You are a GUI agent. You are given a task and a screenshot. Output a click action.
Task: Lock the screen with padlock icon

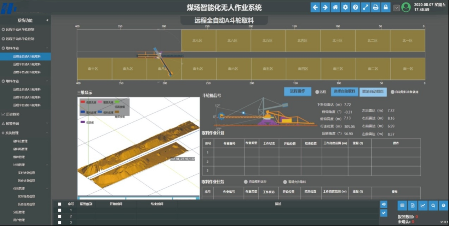click(386, 7)
